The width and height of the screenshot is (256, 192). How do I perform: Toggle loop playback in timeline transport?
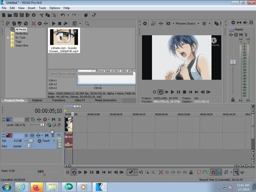(74, 172)
